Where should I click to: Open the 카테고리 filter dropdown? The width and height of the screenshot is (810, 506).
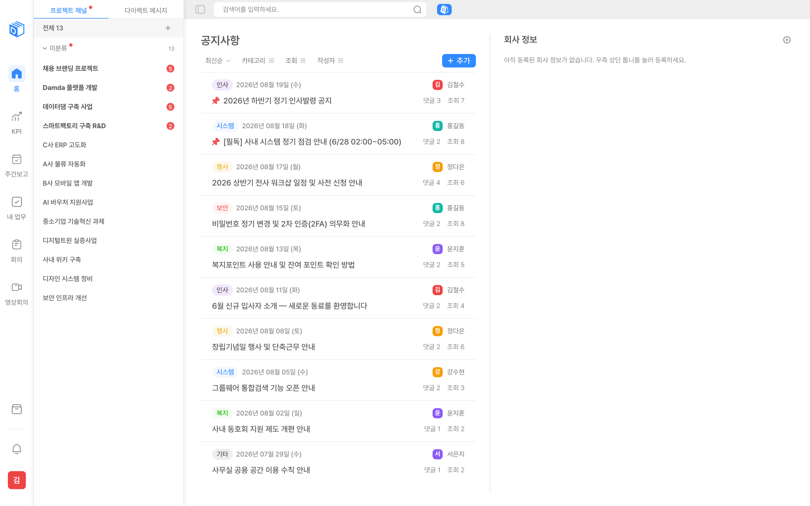pos(258,60)
